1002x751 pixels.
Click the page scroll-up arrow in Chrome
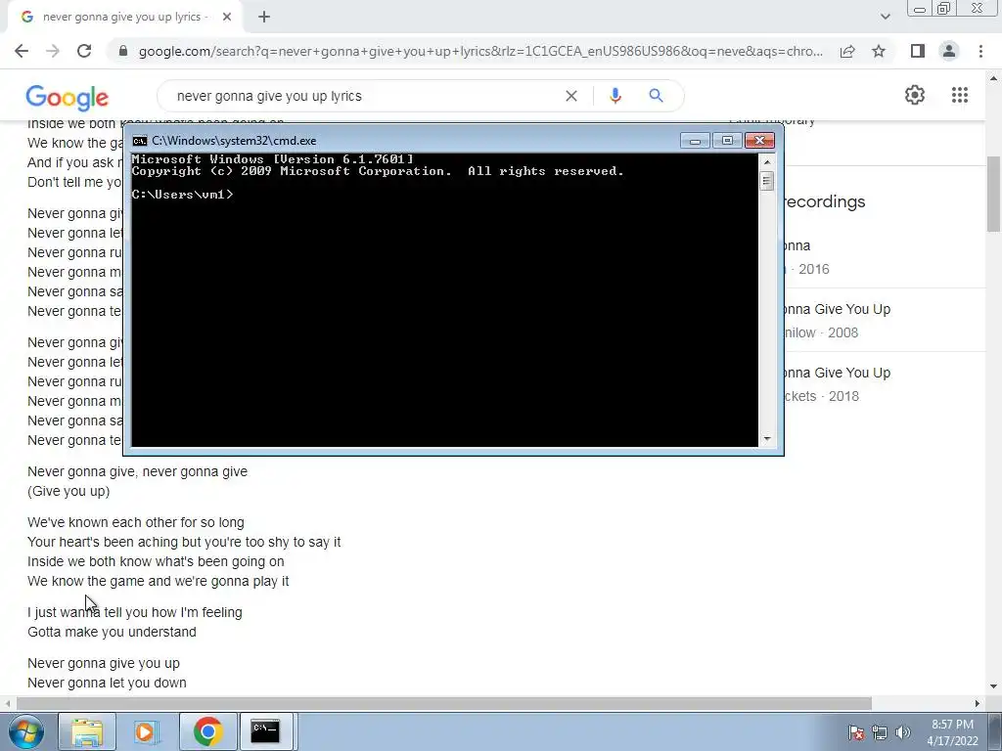click(x=993, y=78)
